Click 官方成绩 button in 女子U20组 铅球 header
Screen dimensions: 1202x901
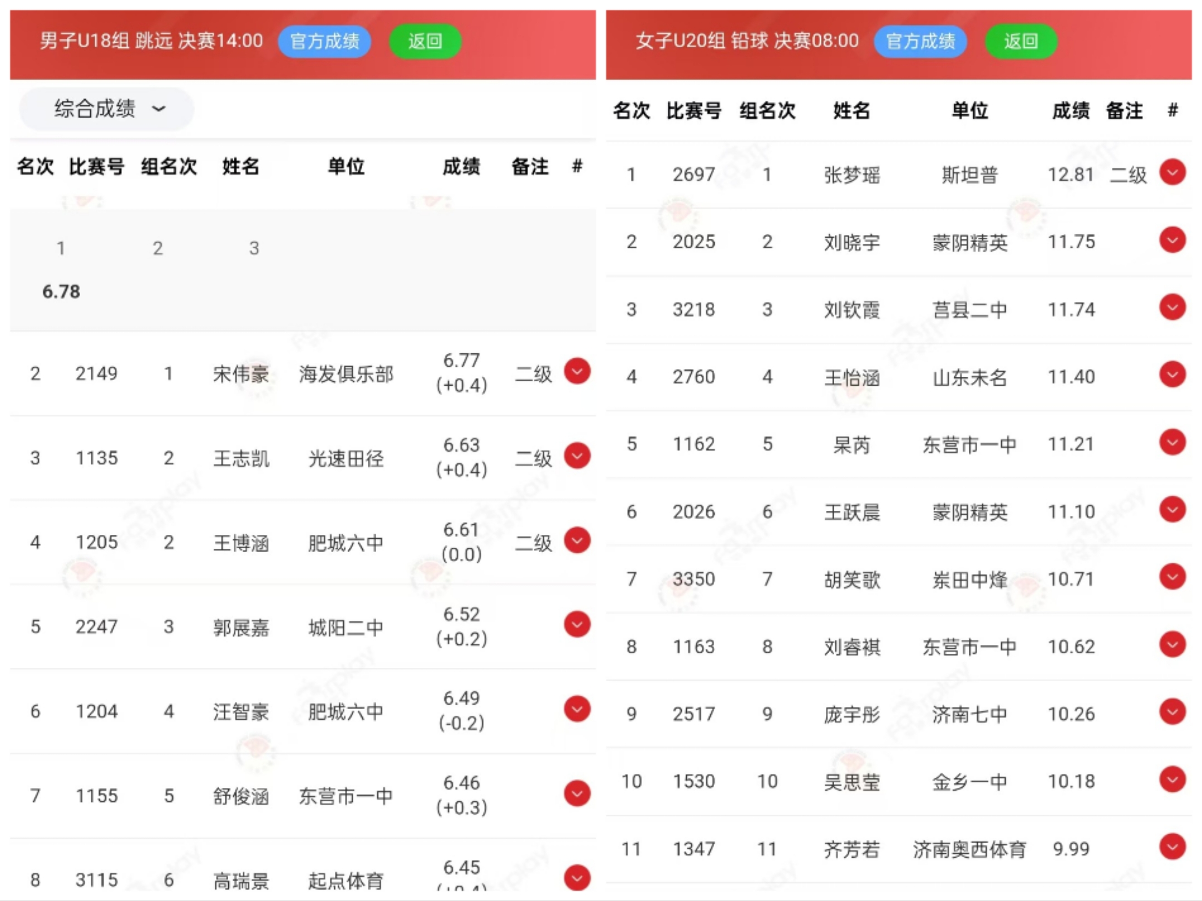coord(920,41)
